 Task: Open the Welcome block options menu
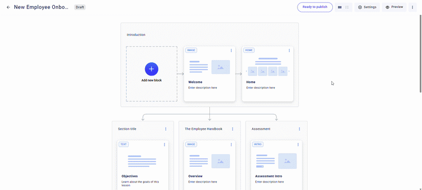tap(231, 50)
